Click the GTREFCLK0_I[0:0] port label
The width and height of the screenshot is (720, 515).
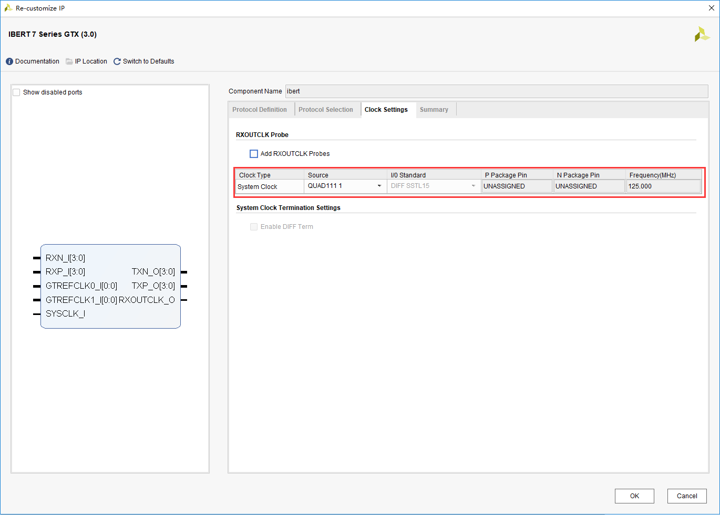click(81, 286)
